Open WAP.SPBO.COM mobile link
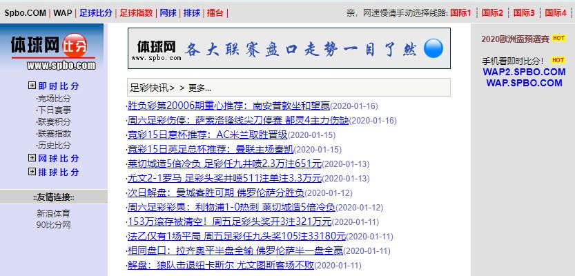 pyautogui.click(x=524, y=83)
